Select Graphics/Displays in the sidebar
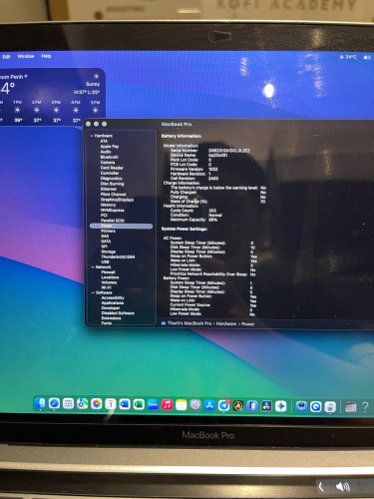Screen dimensions: 374x499 click(117, 200)
